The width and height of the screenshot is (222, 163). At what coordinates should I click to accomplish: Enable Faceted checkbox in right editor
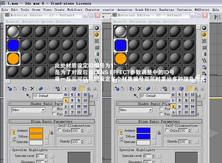pyautogui.click(x=161, y=114)
